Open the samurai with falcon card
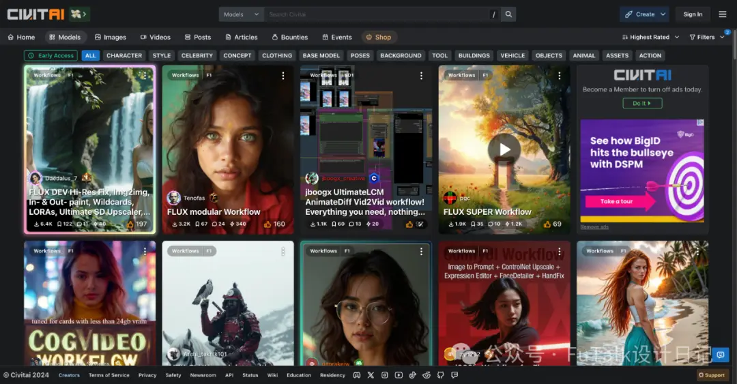The image size is (737, 384). click(228, 304)
